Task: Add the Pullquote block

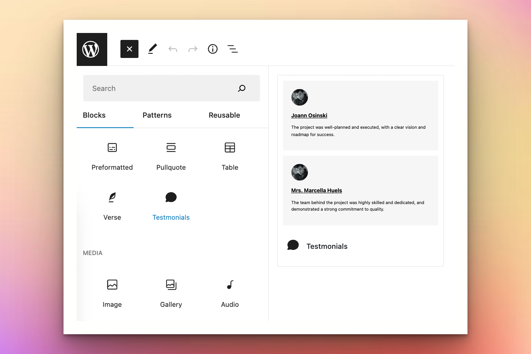Action: [171, 156]
